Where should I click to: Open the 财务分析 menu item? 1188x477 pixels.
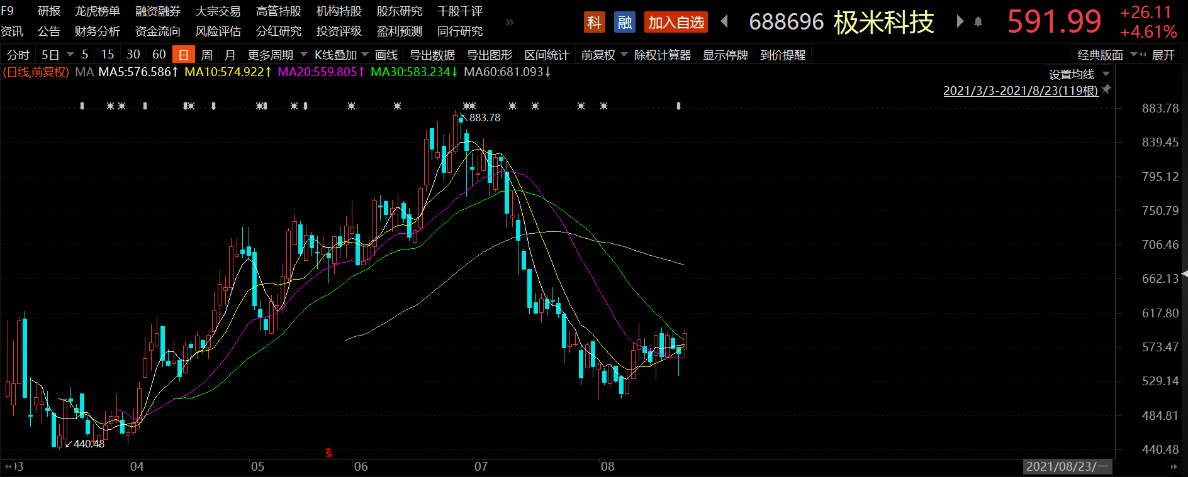click(x=97, y=31)
